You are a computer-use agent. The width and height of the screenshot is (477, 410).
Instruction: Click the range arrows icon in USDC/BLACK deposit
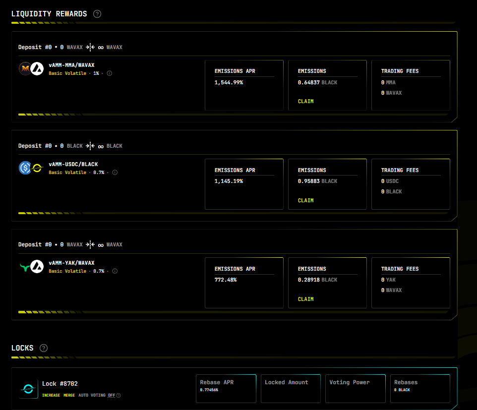coord(90,146)
